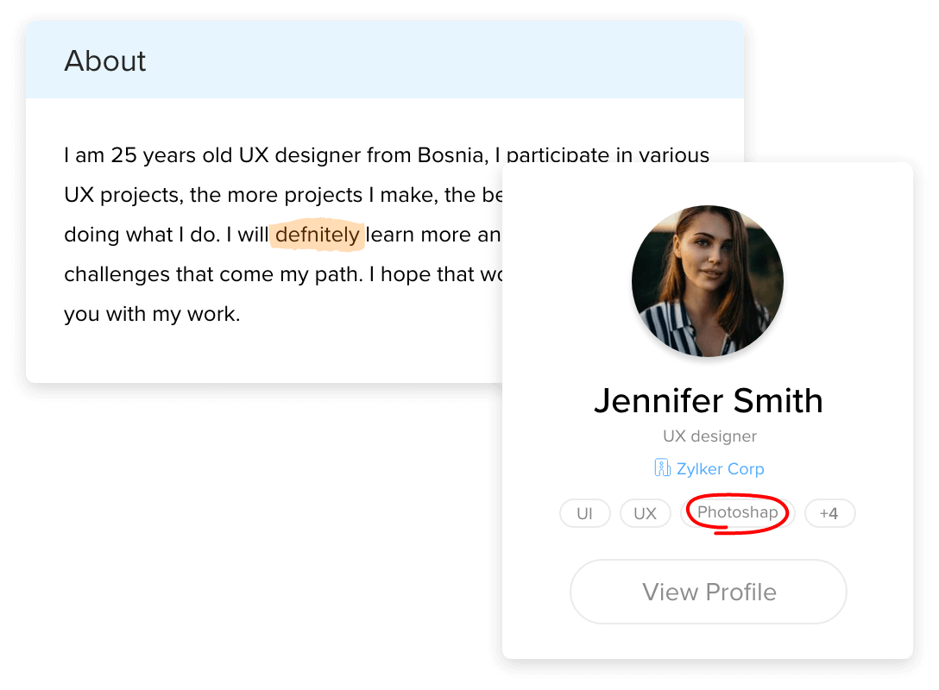
Task: Click the View Profile button
Action: (709, 592)
